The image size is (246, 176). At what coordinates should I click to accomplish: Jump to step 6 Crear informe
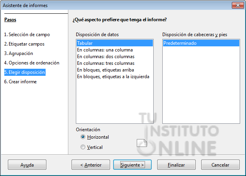tap(20, 82)
